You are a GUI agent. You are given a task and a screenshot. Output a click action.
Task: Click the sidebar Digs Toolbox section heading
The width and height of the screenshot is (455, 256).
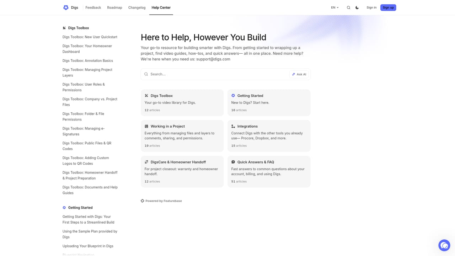79,28
